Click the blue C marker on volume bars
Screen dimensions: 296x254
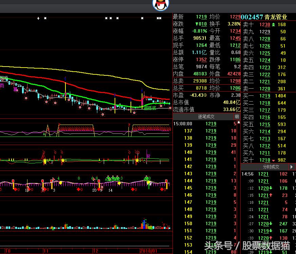144,221
